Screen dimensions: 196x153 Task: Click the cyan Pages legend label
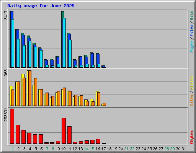click(x=191, y=47)
